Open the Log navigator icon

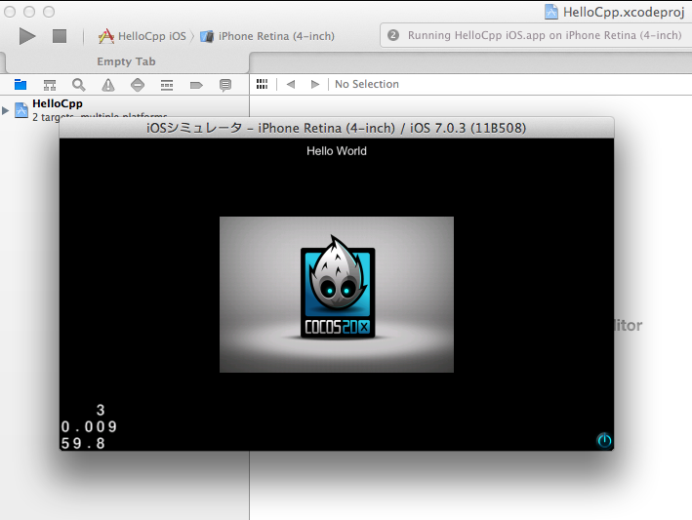pyautogui.click(x=225, y=85)
